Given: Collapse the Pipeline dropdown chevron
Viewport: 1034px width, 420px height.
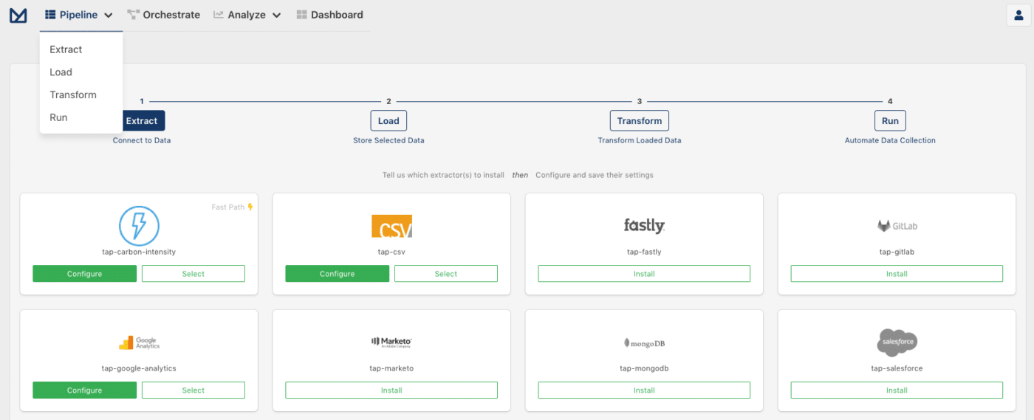Looking at the screenshot, I should click(109, 16).
